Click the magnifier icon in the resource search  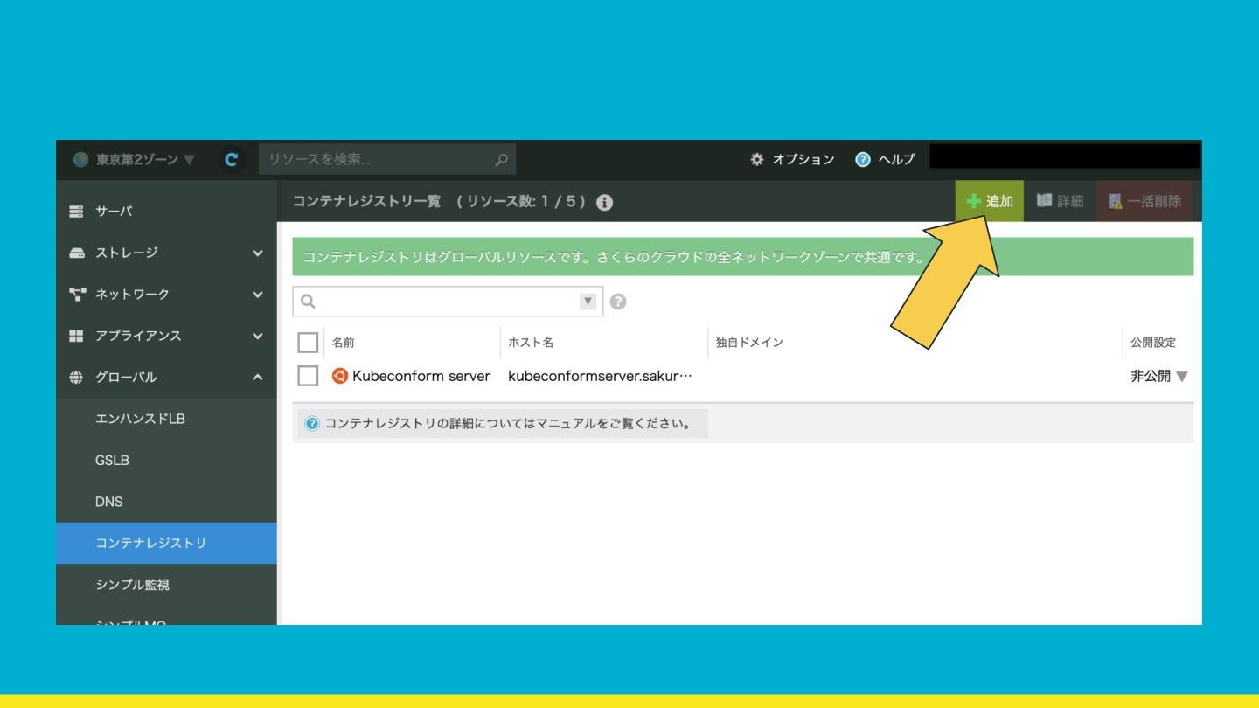(x=501, y=160)
